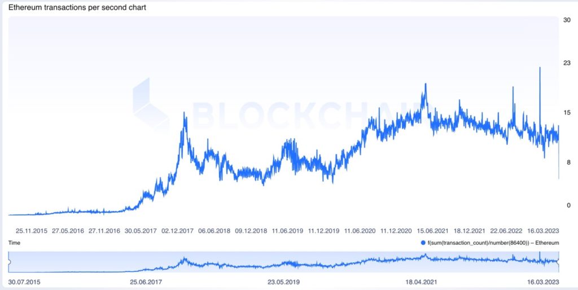Click the y-axis value 30

pos(567,20)
